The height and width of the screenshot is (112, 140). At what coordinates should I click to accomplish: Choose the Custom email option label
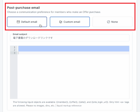click(72, 22)
